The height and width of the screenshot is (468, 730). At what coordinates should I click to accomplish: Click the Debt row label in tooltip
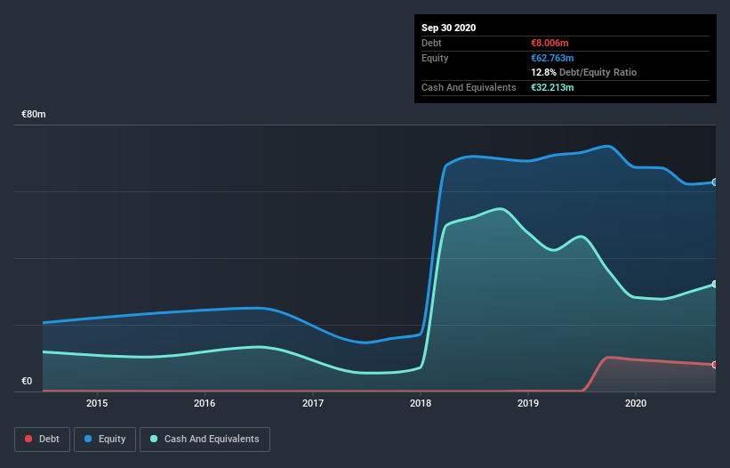pyautogui.click(x=431, y=43)
